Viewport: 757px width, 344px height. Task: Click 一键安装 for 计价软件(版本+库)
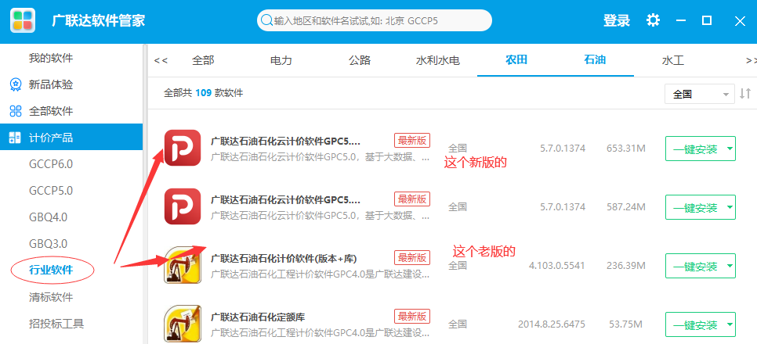(x=695, y=266)
